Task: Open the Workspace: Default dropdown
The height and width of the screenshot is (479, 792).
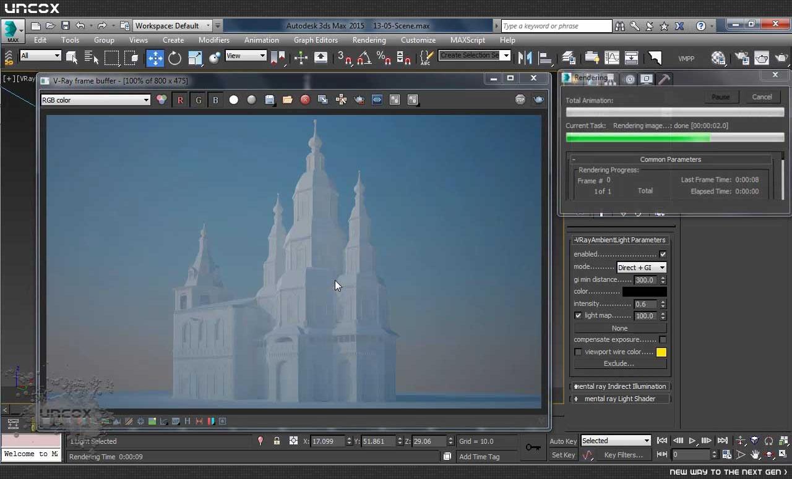Action: [173, 26]
